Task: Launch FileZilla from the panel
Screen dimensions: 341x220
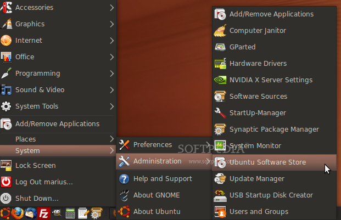Action: click(x=44, y=213)
